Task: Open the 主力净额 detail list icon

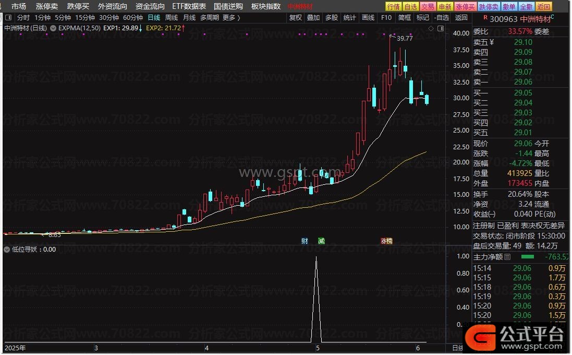Action: pyautogui.click(x=507, y=257)
